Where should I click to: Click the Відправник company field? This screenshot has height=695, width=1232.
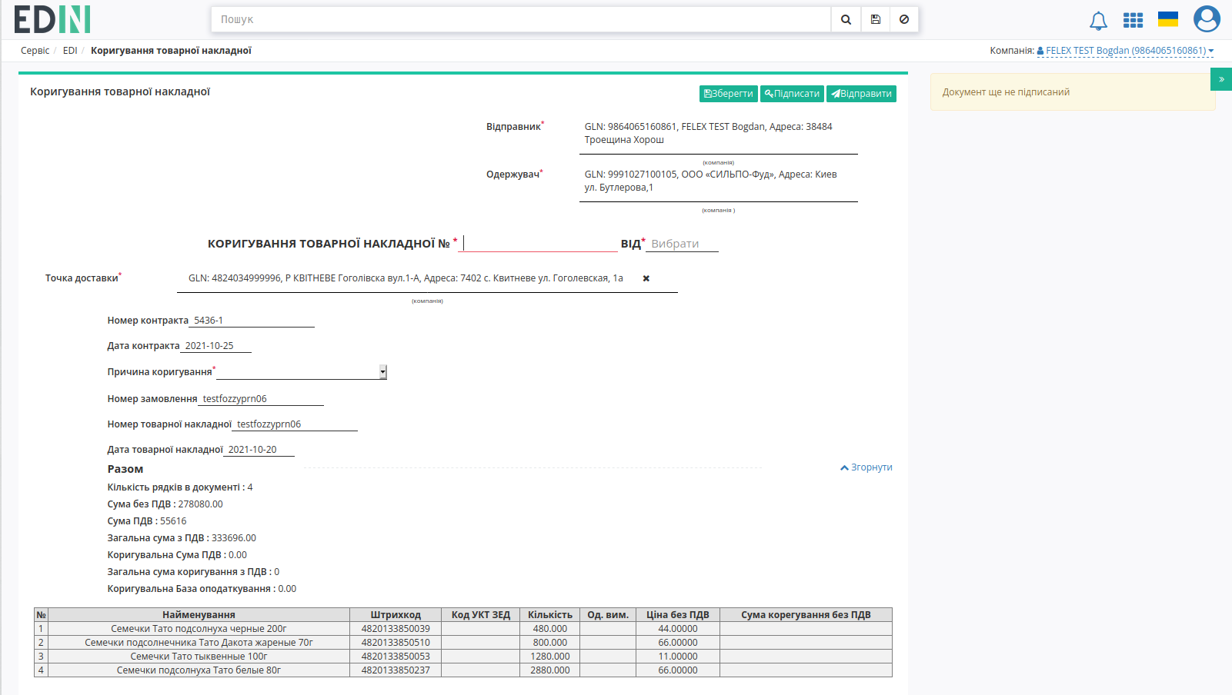(x=719, y=134)
